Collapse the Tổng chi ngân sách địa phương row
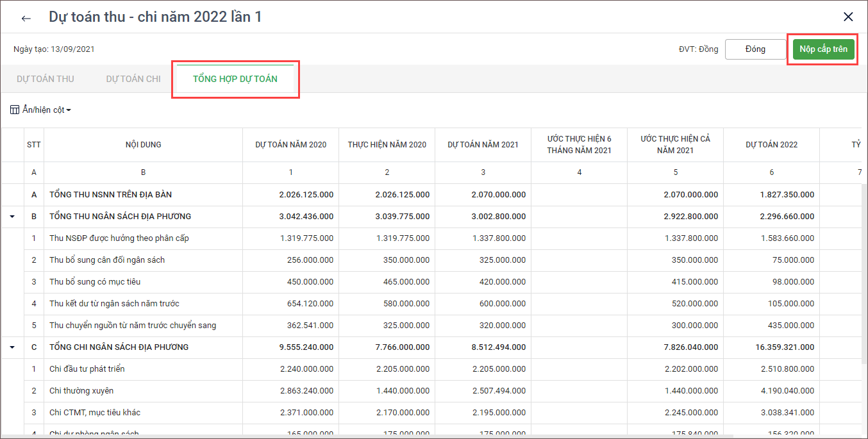 coord(12,347)
